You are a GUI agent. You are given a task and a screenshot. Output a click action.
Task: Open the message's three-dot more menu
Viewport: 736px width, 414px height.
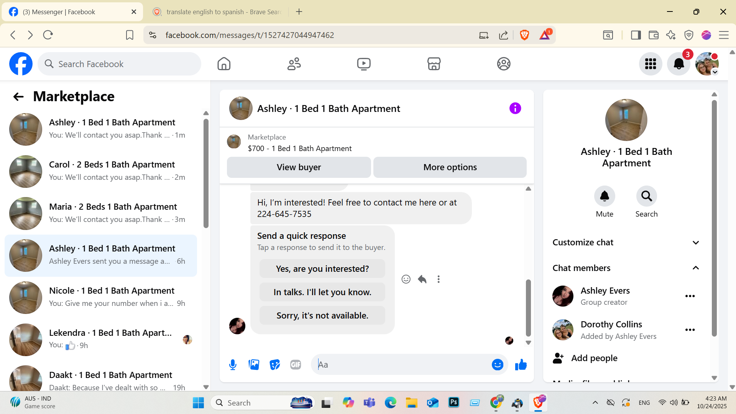tap(439, 279)
